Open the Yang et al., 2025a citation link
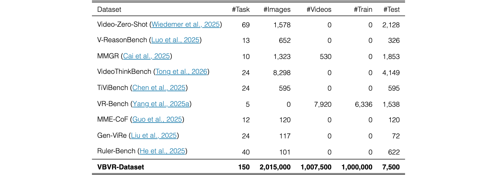Viewport: 497px width, 175px height. coord(161,104)
